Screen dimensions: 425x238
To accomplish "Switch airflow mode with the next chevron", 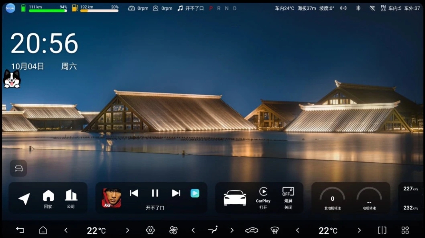I will click(232, 230).
